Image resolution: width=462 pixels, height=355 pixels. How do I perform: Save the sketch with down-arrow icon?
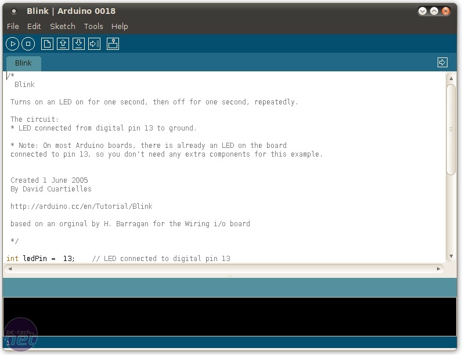point(78,44)
